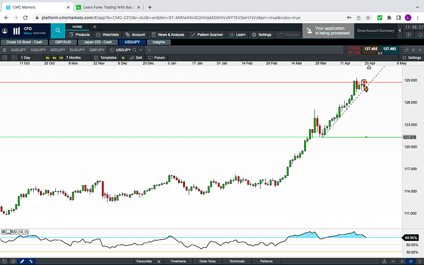Switch to the Crude Oil Brent - Cash tab
Screen dimensions: 424x265
coord(25,42)
